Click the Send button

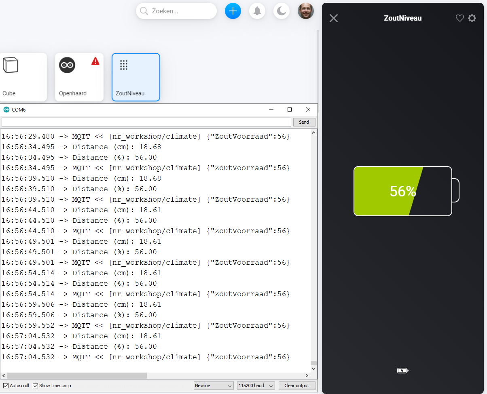303,122
